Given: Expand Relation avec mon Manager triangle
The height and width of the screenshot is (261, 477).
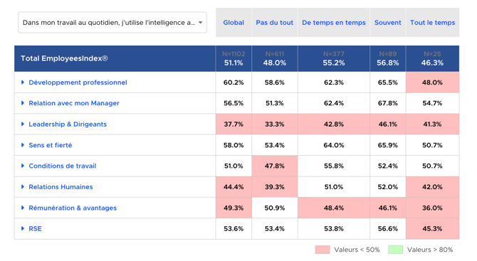Looking at the screenshot, I should tap(23, 103).
